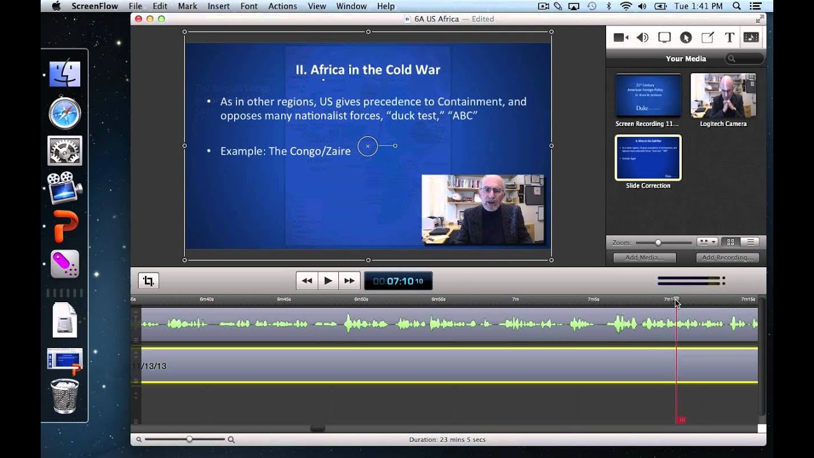The height and width of the screenshot is (458, 814).
Task: Open ScreenFlow from the Dock
Action: [65, 188]
